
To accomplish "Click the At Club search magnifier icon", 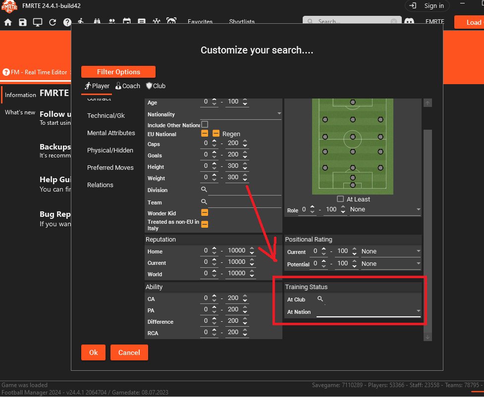I will pyautogui.click(x=321, y=299).
